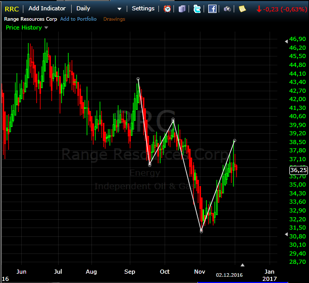
Task: Share chart via Facebook icon
Action: [x=212, y=9]
